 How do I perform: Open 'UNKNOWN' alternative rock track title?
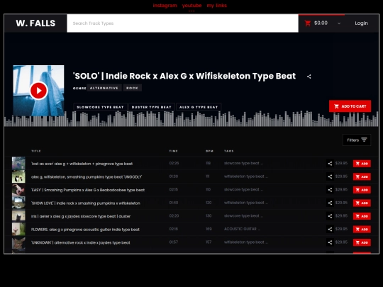click(81, 243)
